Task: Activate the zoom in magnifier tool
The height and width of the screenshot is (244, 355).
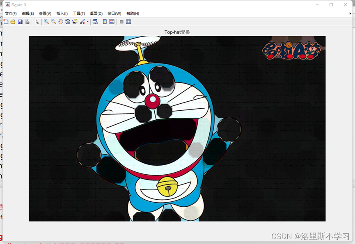Action: (46, 22)
